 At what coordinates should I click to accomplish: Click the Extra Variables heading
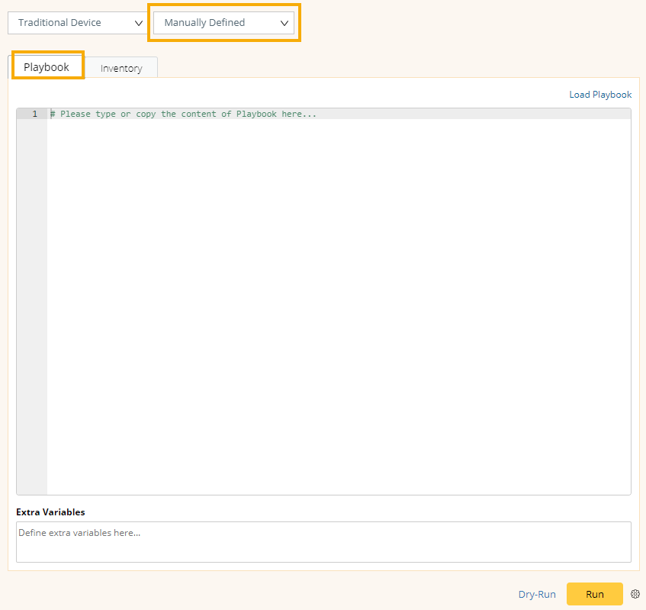pyautogui.click(x=50, y=512)
